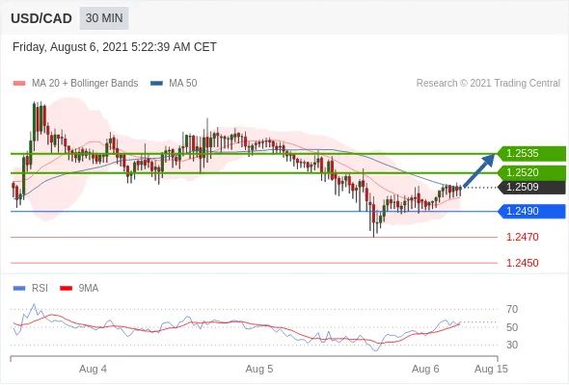Click the blue MA 50 legend swatch
The image size is (569, 385).
pyautogui.click(x=156, y=84)
